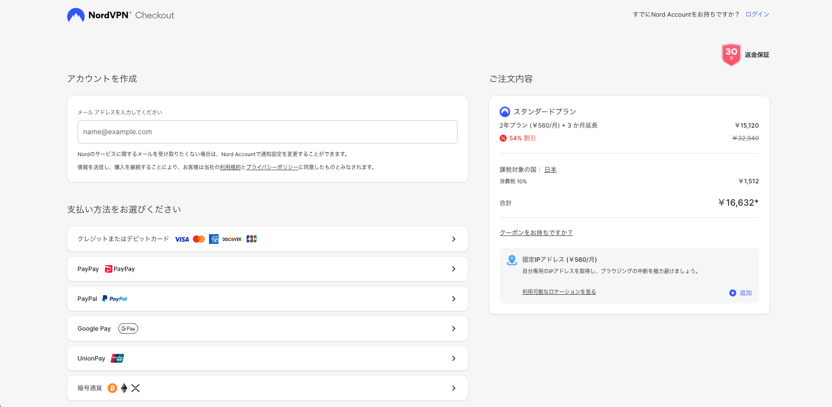Click the 支払い方法をお選びください heading
The image size is (832, 407).
click(124, 210)
